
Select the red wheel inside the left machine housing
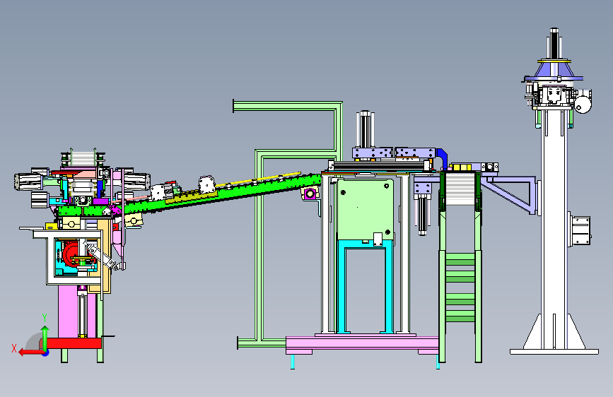coord(71,254)
